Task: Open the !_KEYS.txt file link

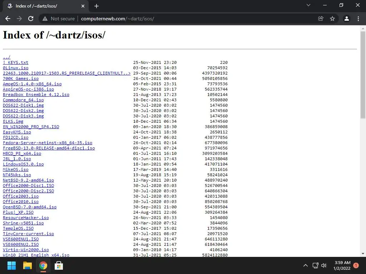Action: pos(16,62)
